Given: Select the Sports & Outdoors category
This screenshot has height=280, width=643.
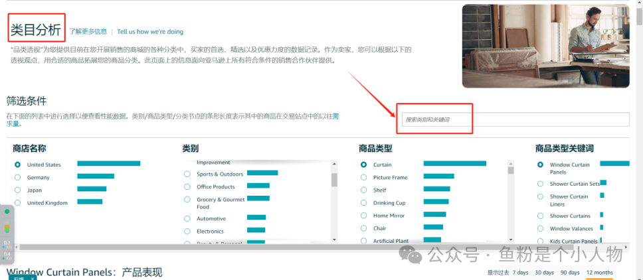Looking at the screenshot, I should coord(187,174).
